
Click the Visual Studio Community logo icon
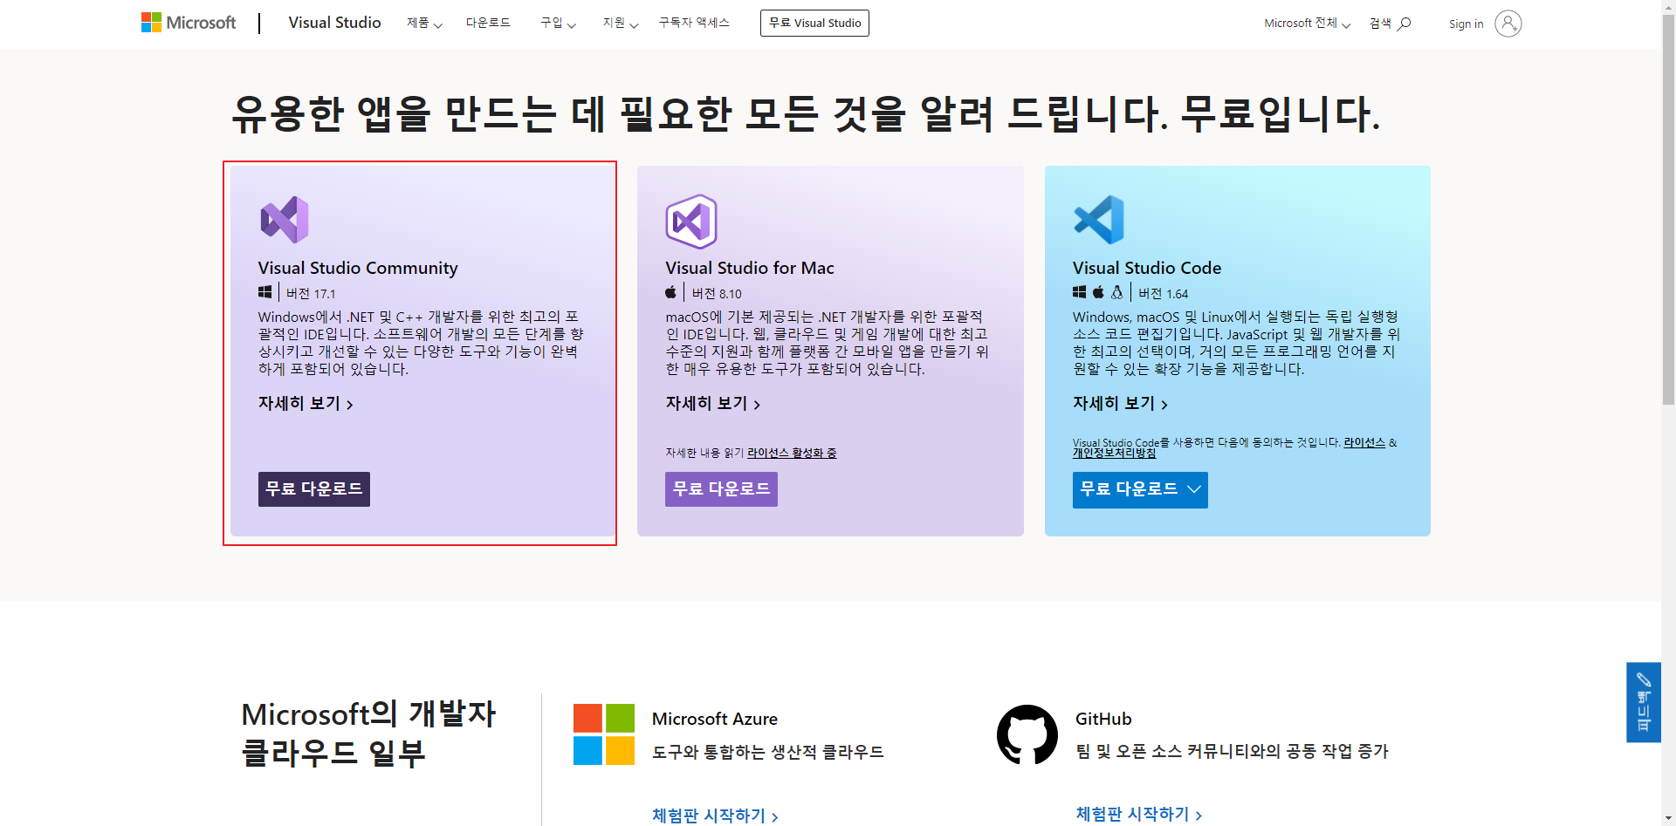pyautogui.click(x=285, y=220)
